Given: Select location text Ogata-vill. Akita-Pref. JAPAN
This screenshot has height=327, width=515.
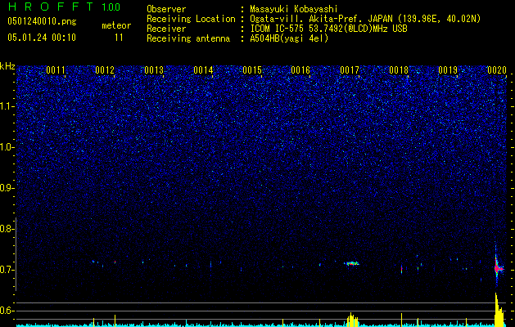Looking at the screenshot, I should click(x=321, y=19).
